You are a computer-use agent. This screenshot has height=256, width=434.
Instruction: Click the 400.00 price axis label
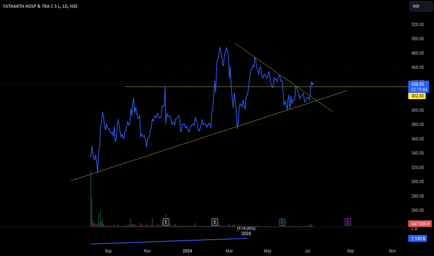click(417, 110)
